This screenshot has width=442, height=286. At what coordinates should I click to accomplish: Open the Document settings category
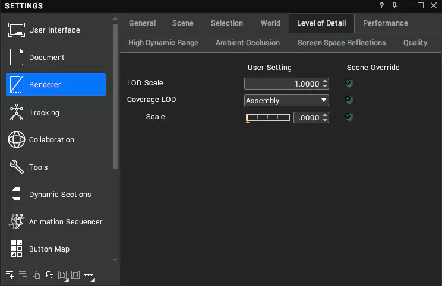coord(56,57)
